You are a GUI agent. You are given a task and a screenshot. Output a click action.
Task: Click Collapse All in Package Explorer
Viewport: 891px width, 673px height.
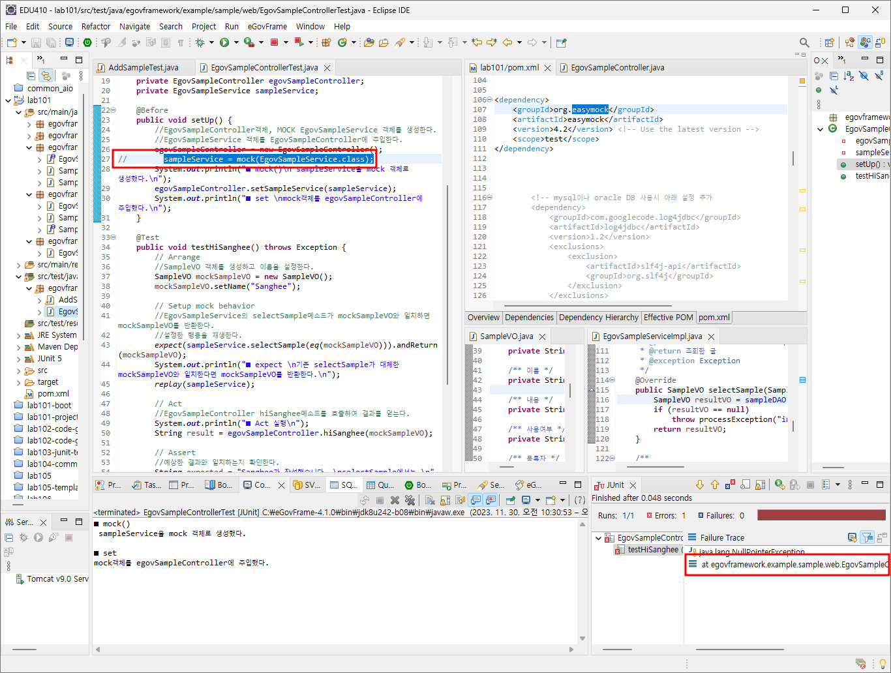(x=31, y=75)
